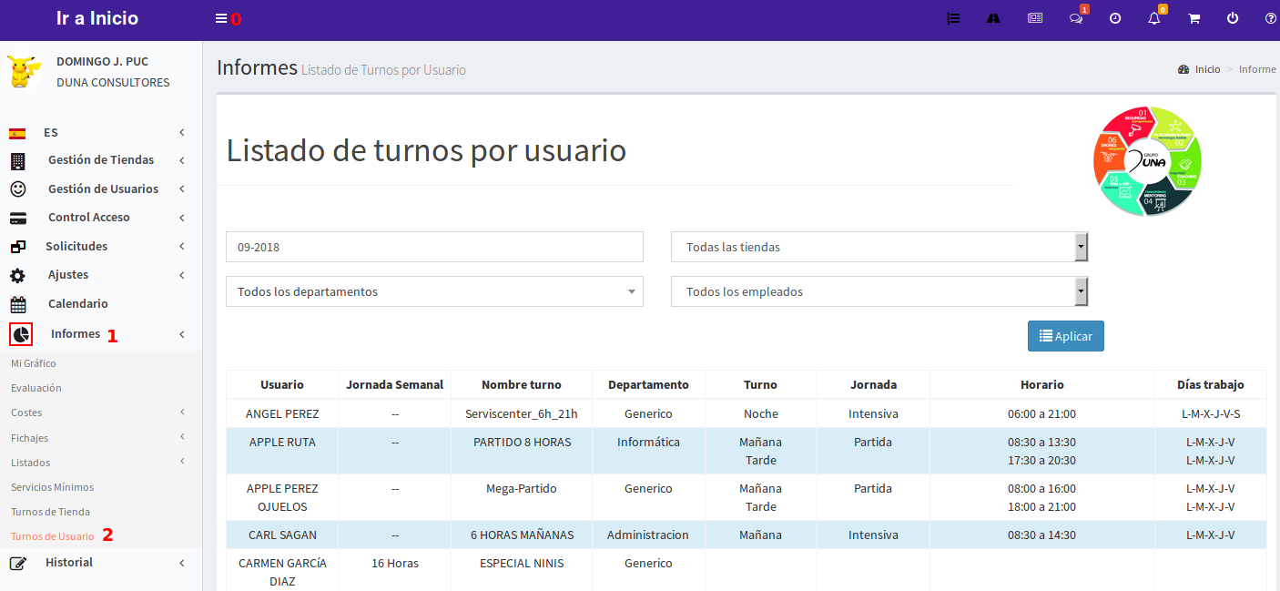Open the notifications bell icon
The image size is (1280, 591).
(x=1154, y=18)
